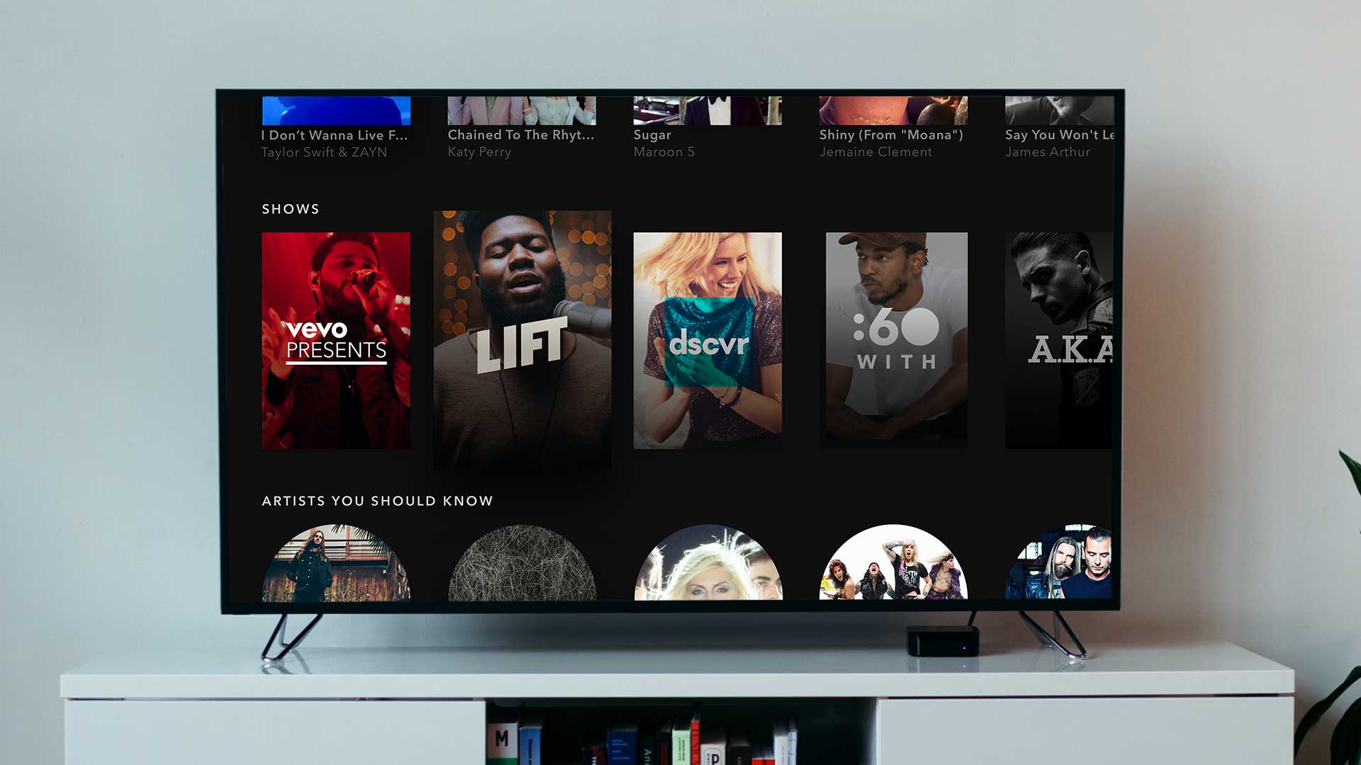Screen dimensions: 1361x765
Task: Click the Katy Perry artist name
Action: point(478,152)
